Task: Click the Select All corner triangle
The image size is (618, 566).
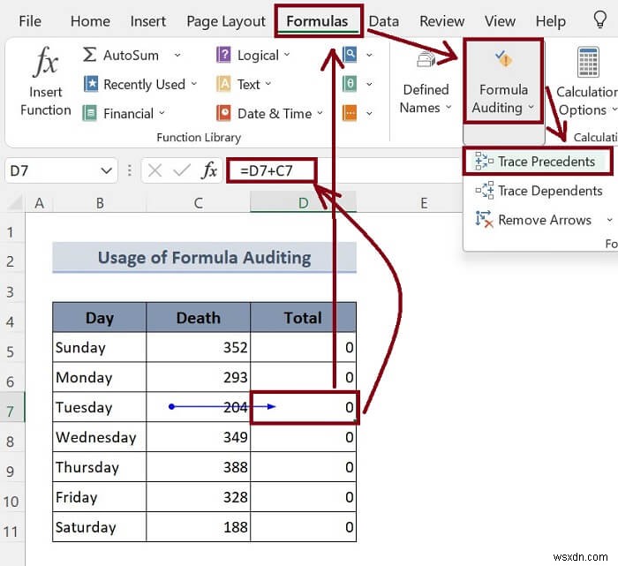Action: [x=15, y=203]
